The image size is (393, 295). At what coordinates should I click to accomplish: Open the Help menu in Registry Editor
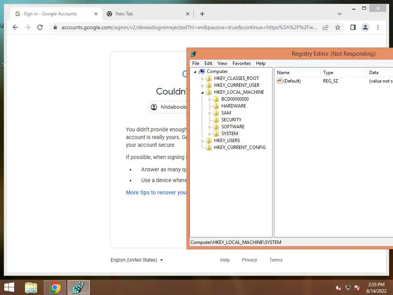[261, 63]
